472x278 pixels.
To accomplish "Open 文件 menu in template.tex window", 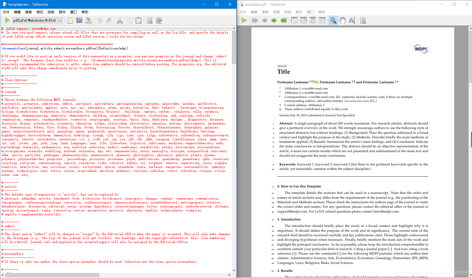I will (6, 12).
